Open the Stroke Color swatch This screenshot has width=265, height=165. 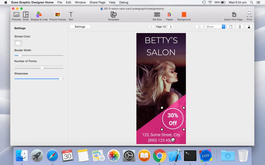[18, 43]
